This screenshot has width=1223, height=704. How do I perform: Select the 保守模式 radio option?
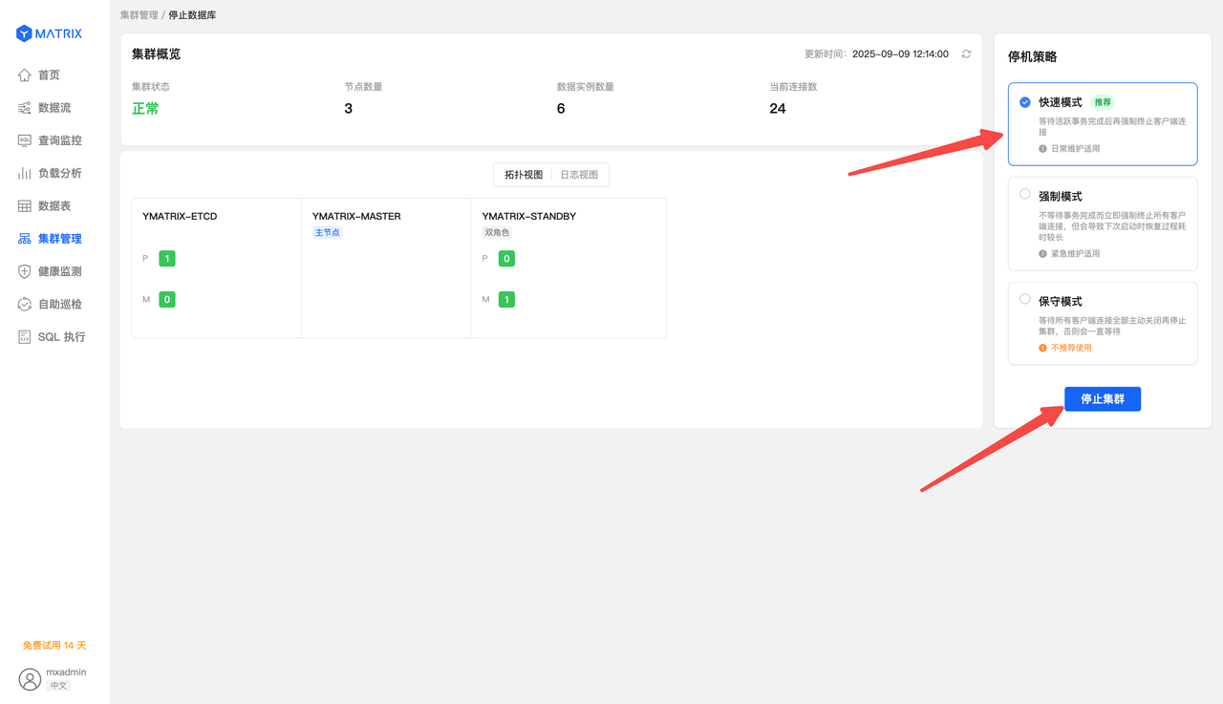(x=1025, y=299)
